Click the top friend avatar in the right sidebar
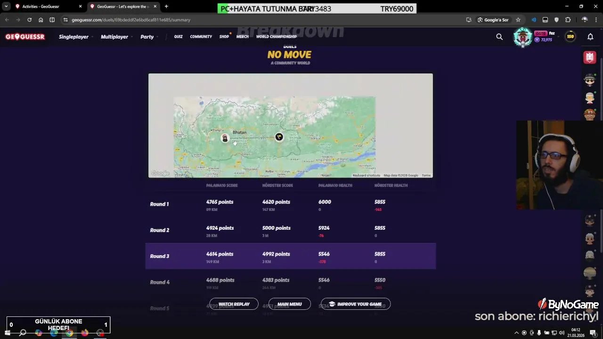 pos(590,80)
